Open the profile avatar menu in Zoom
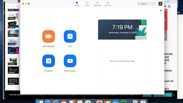The width and height of the screenshot is (183, 103). pyautogui.click(x=160, y=4)
